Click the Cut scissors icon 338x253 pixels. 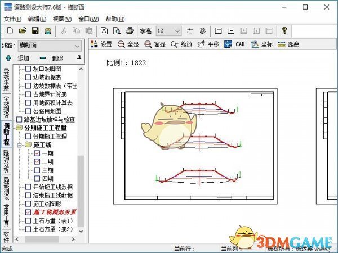[x=63, y=30]
